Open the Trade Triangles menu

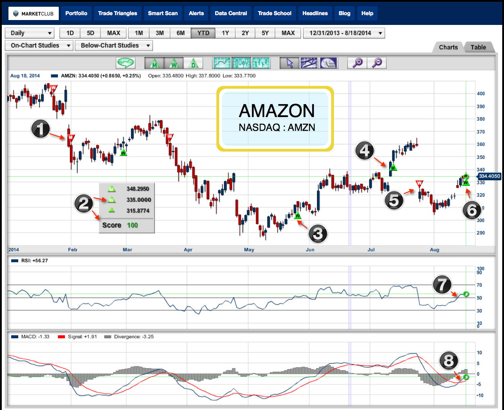click(x=118, y=13)
